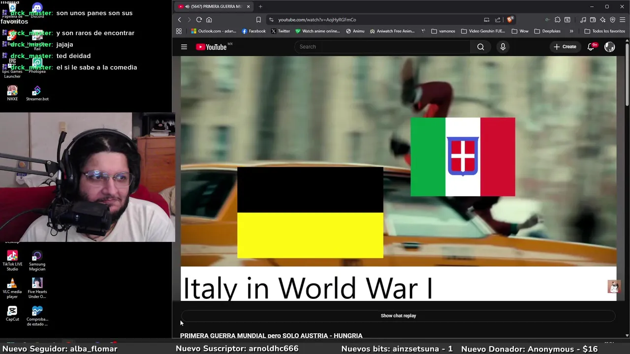The width and height of the screenshot is (630, 354).
Task: Open the Five Hearts Under One shortcut
Action: point(37,288)
